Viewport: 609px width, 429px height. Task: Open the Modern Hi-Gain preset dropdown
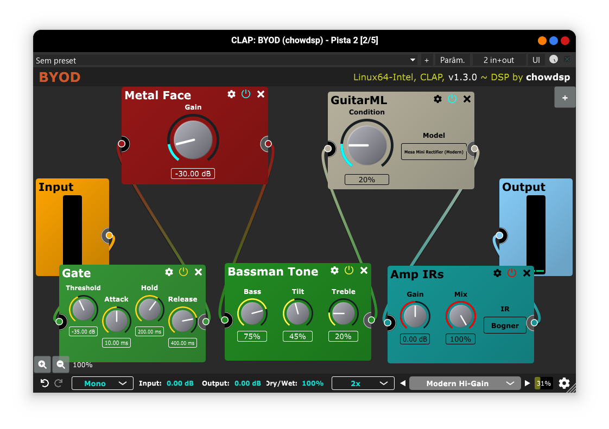pos(465,383)
